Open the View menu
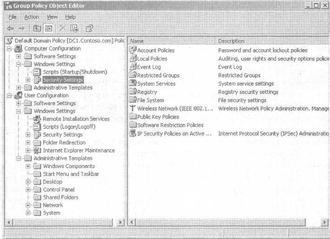The image size is (330, 239). tap(52, 17)
